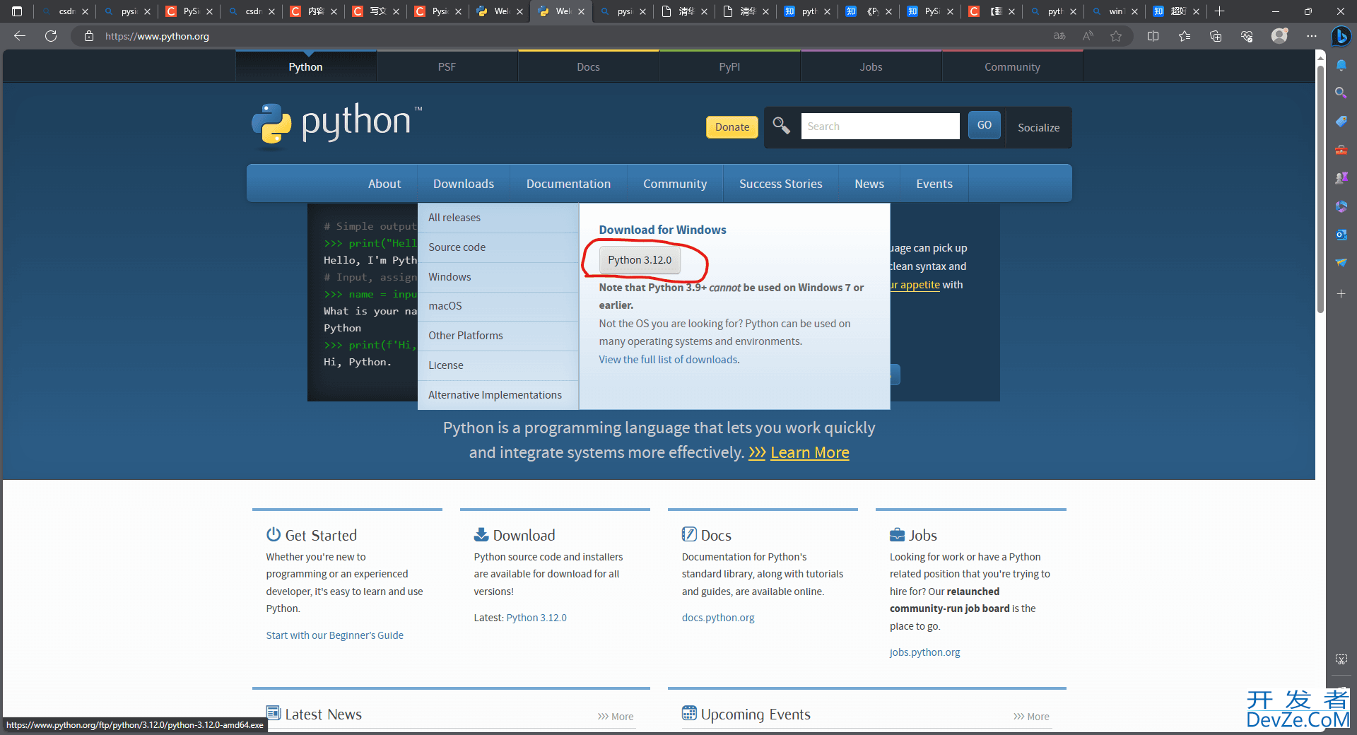Image resolution: width=1357 pixels, height=735 pixels.
Task: Add page to favorites with the star icon
Action: point(1116,36)
